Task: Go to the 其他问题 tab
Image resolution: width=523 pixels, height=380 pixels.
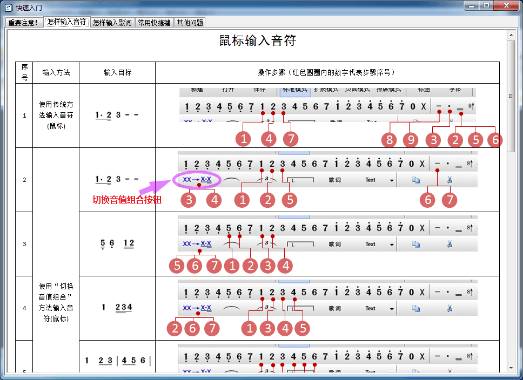Action: [x=190, y=23]
